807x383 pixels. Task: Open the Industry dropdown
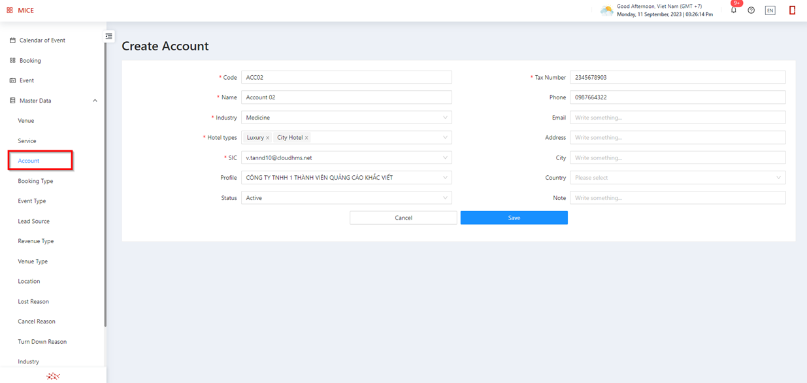click(x=346, y=118)
